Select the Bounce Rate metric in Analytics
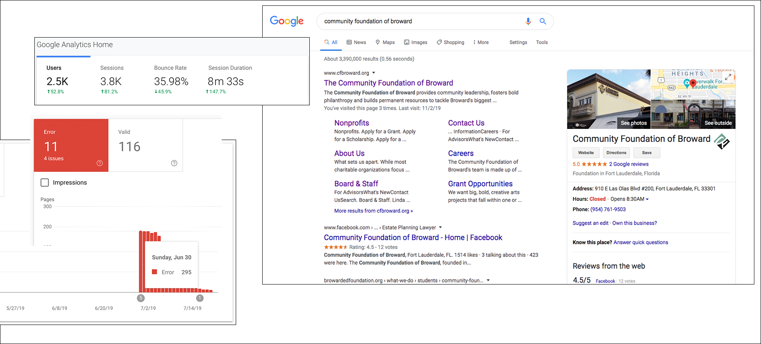This screenshot has height=344, width=761. [171, 80]
